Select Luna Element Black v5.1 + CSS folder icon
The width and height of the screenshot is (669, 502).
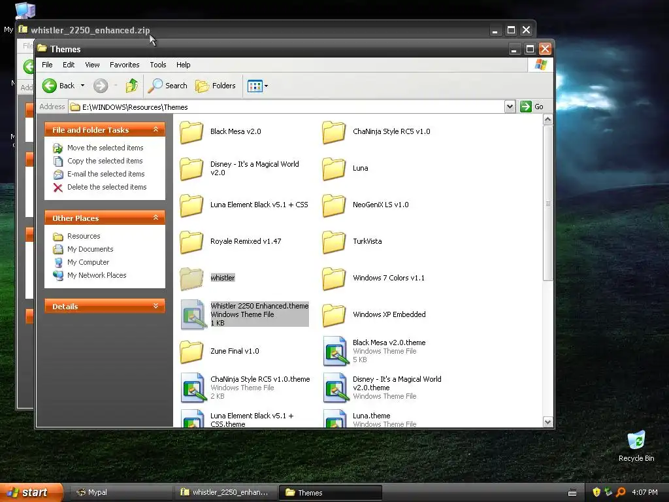click(191, 205)
